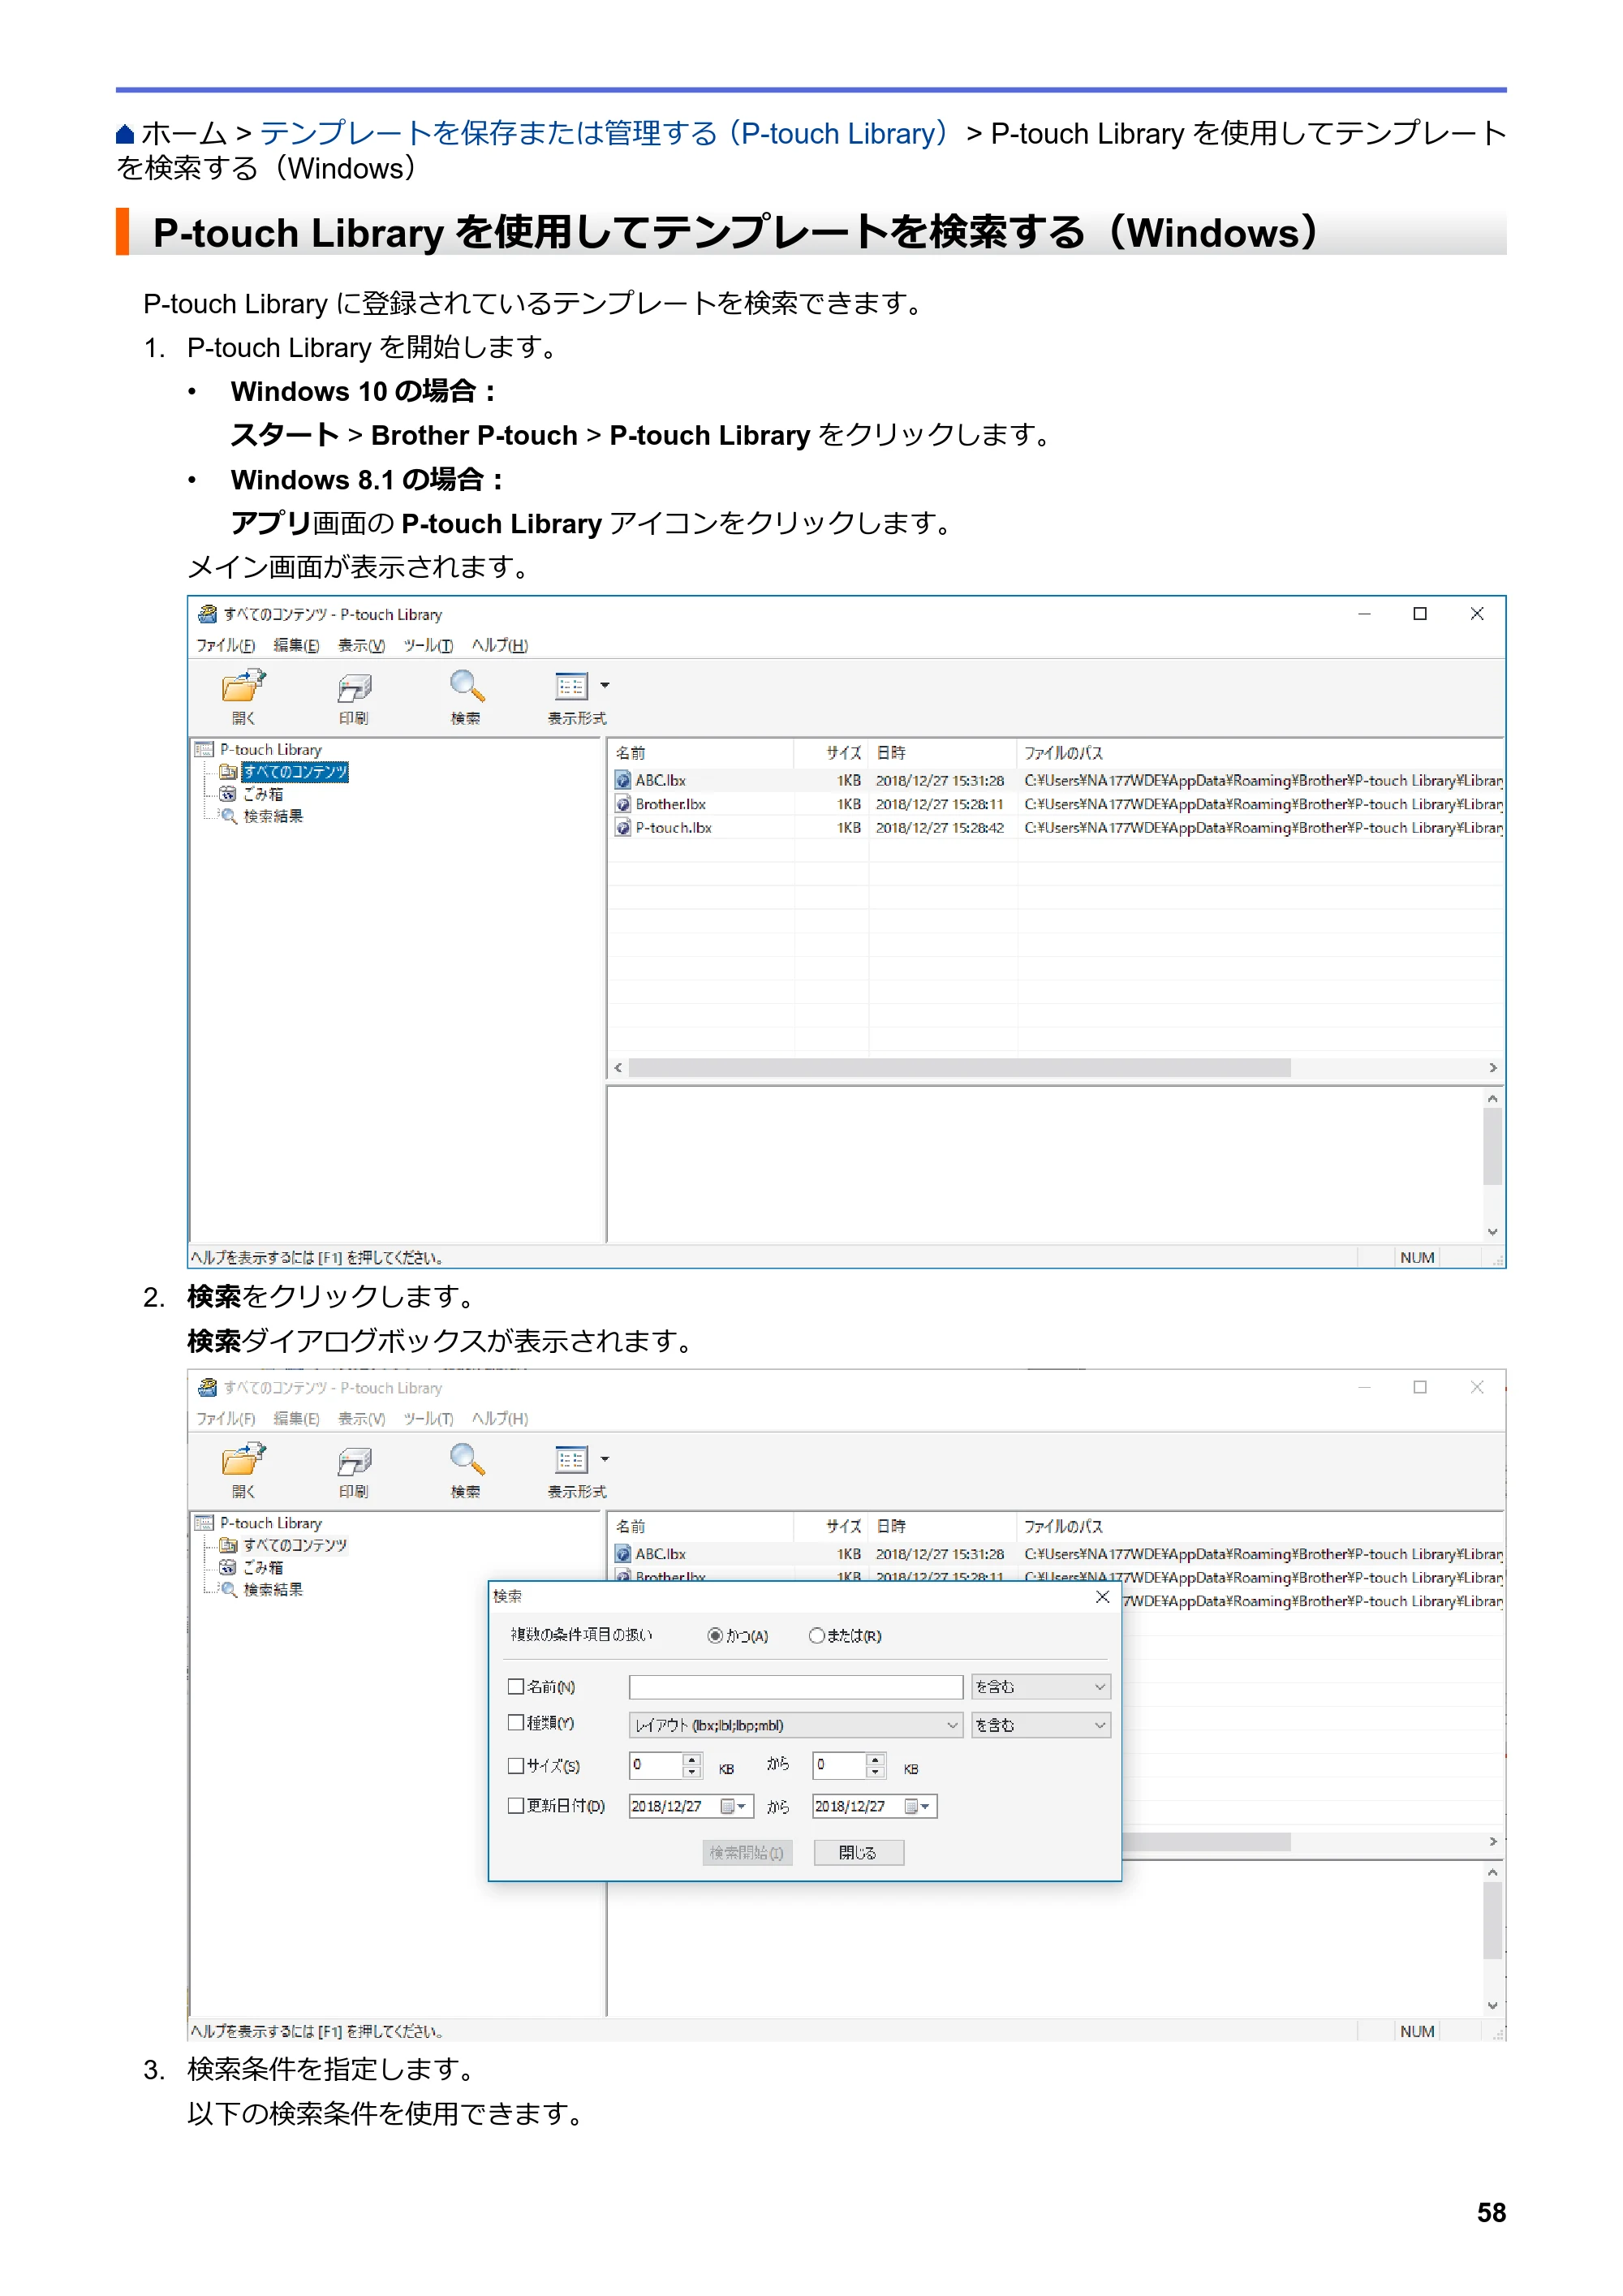Open the を含む dropdown beside the type field
The width and height of the screenshot is (1623, 2296).
pos(1041,1725)
